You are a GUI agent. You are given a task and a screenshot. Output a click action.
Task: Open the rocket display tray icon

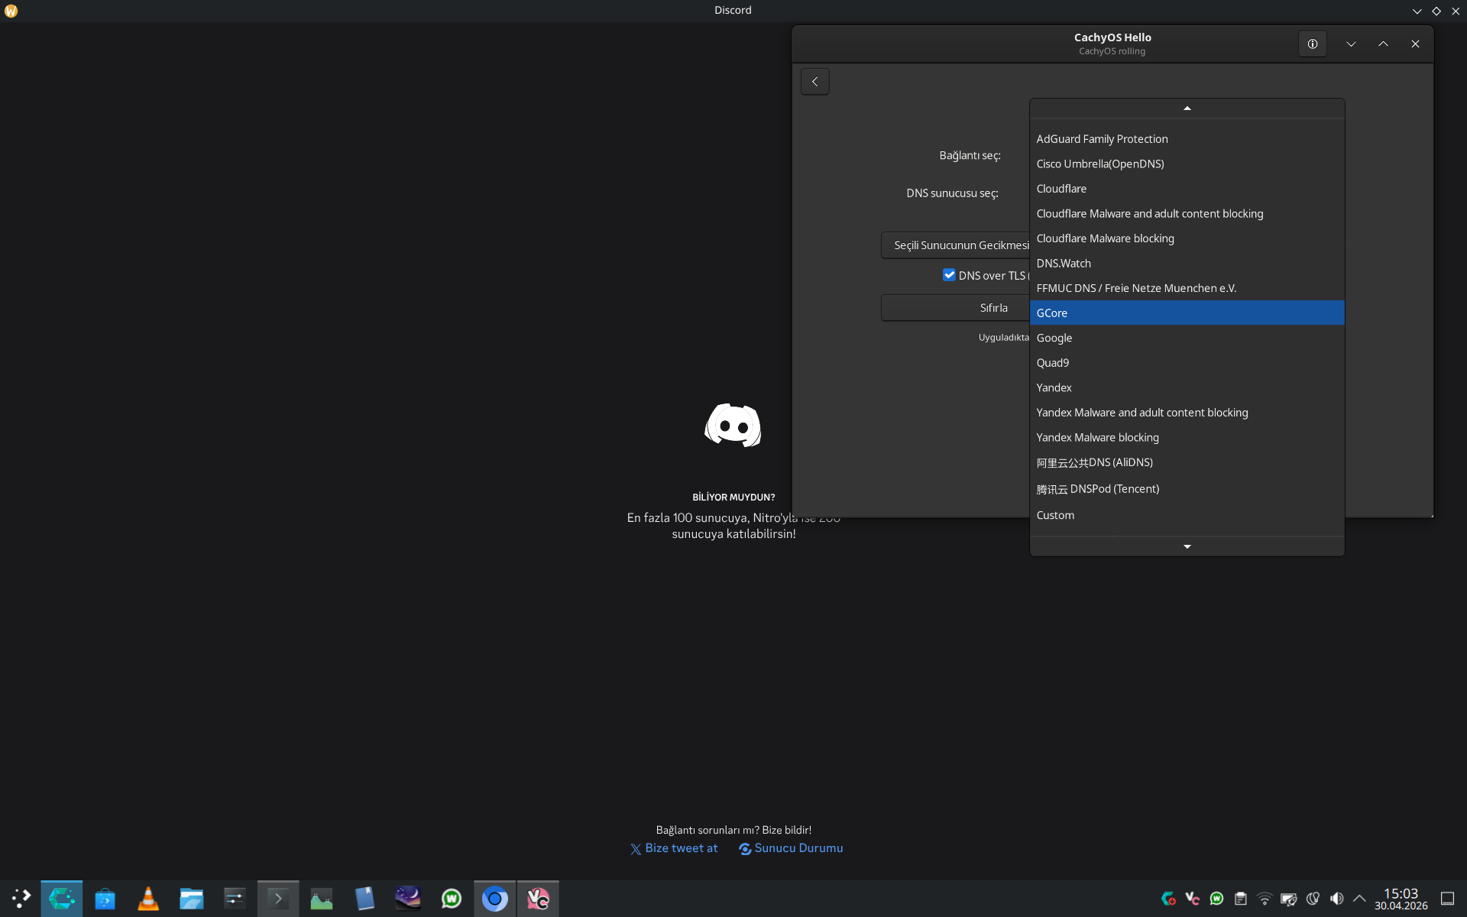[1289, 899]
